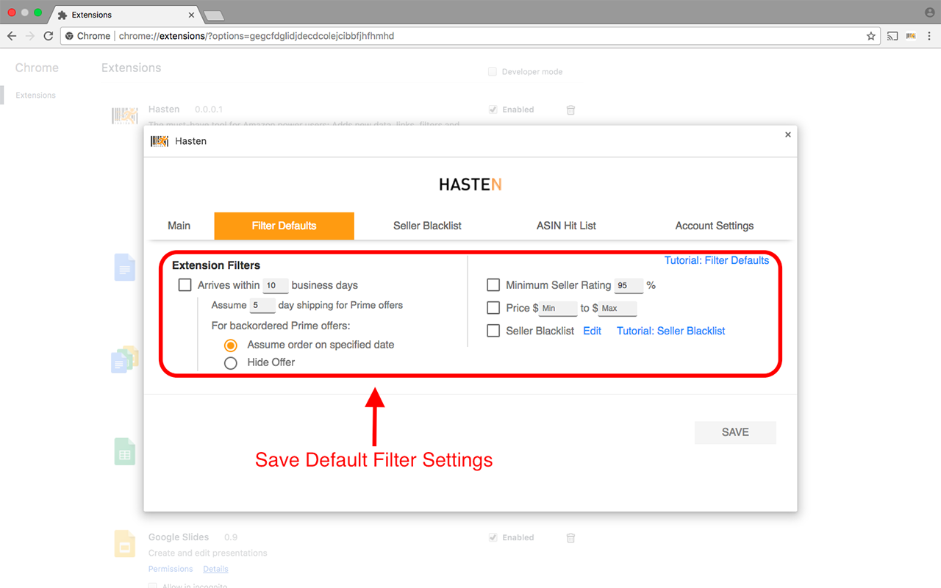
Task: Click the browser back arrow
Action: click(12, 36)
